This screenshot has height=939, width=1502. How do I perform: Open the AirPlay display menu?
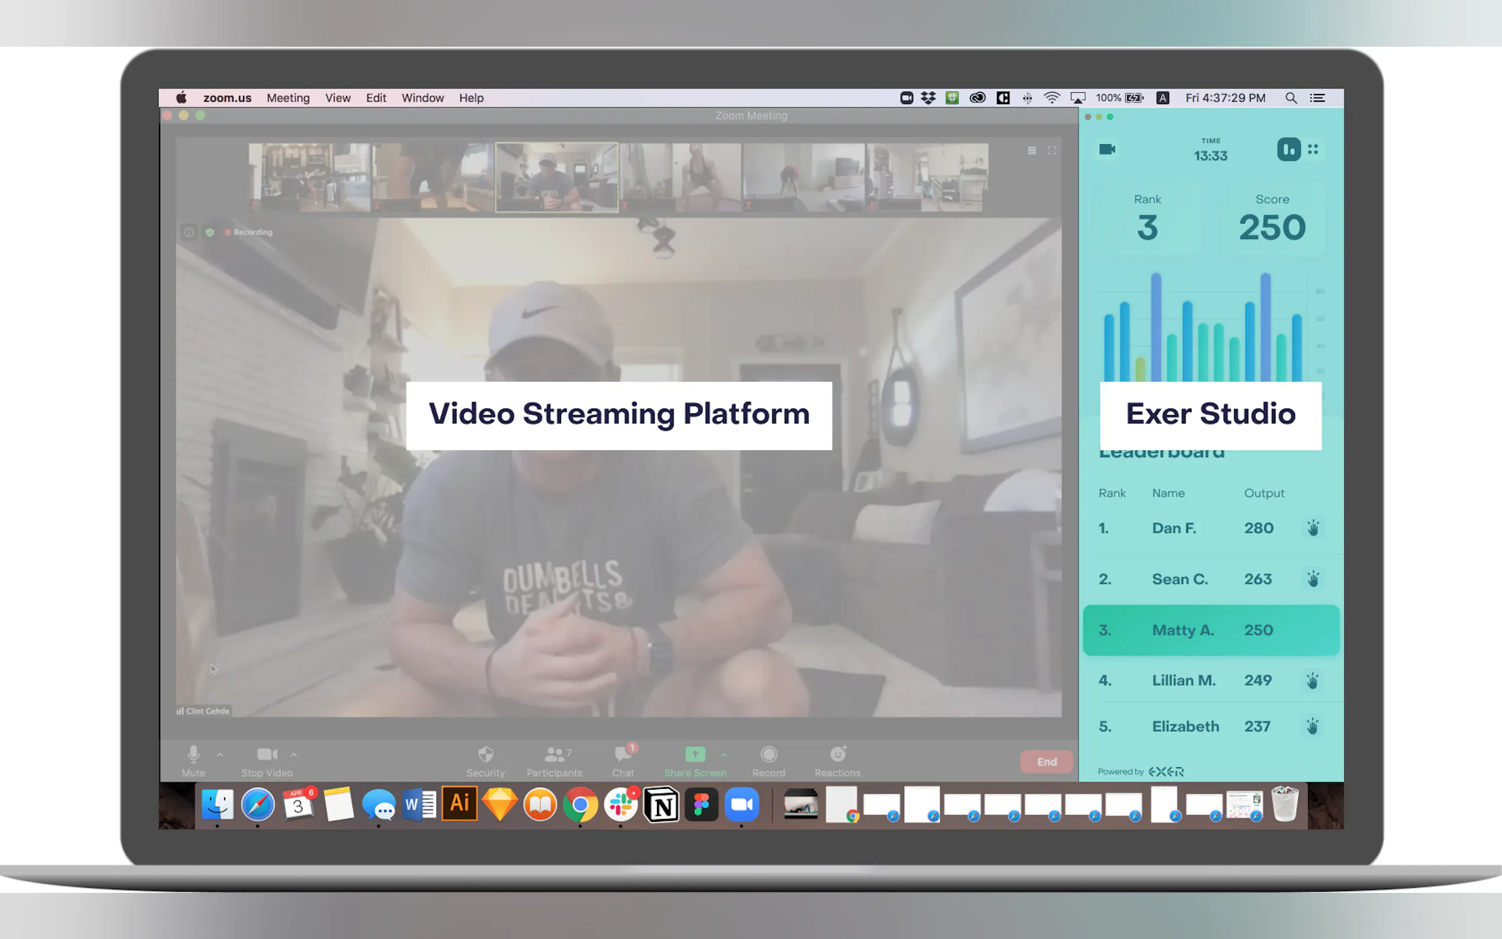point(1078,98)
